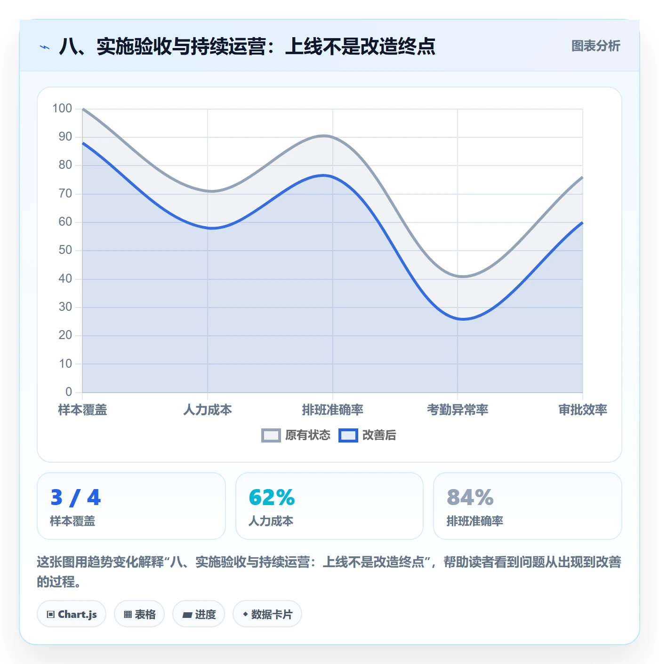Click the 0 y-axis tick label
This screenshot has height=664, width=659.
click(x=69, y=392)
